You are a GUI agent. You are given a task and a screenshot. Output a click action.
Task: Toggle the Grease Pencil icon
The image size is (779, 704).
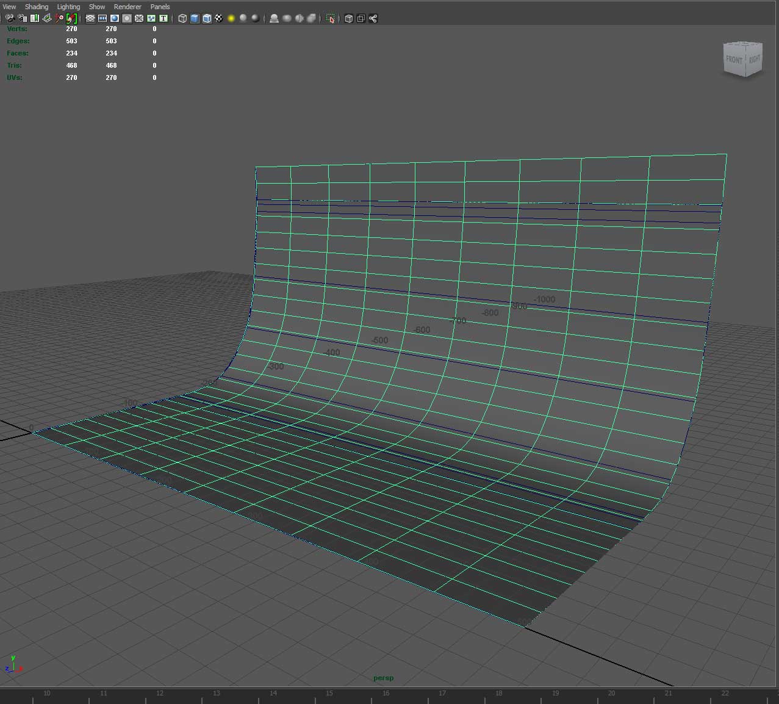click(71, 18)
